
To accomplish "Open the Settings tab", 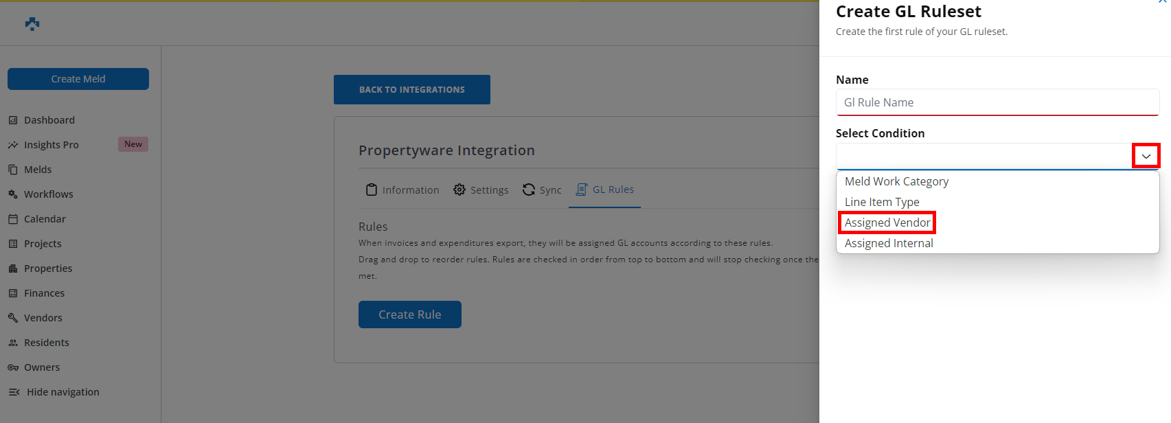I will 481,190.
